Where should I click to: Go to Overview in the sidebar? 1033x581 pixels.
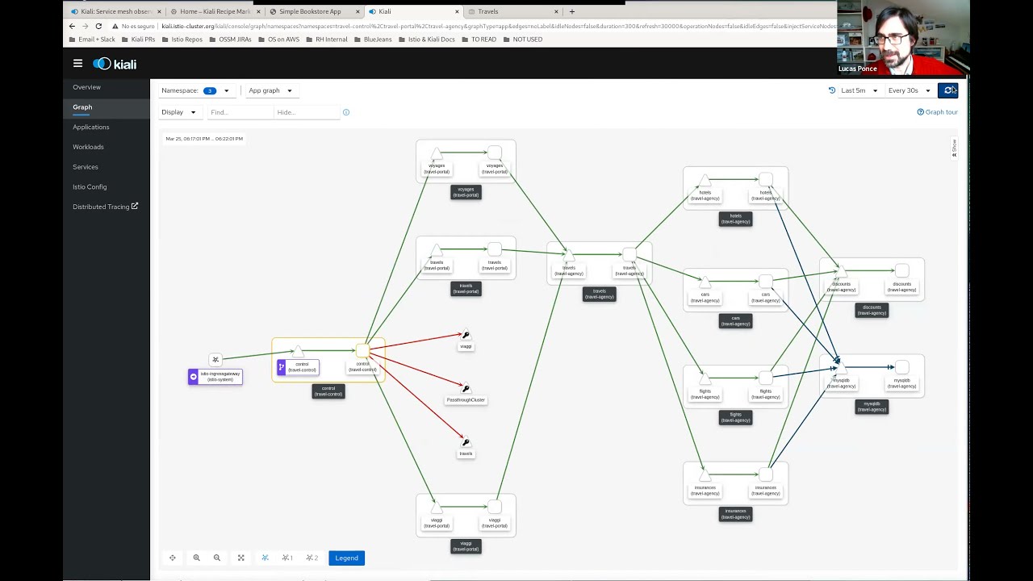[87, 87]
